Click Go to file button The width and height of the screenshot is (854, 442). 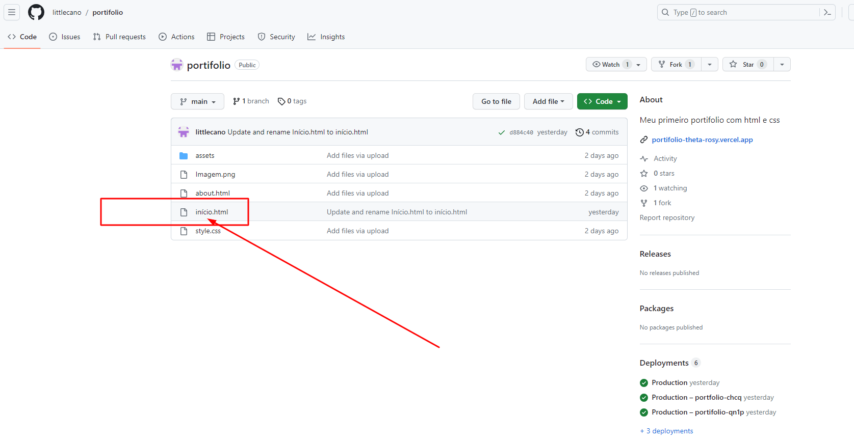[496, 101]
